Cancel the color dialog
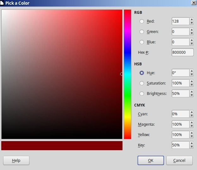Screen dimensions: 197x170 pyautogui.click(x=179, y=160)
